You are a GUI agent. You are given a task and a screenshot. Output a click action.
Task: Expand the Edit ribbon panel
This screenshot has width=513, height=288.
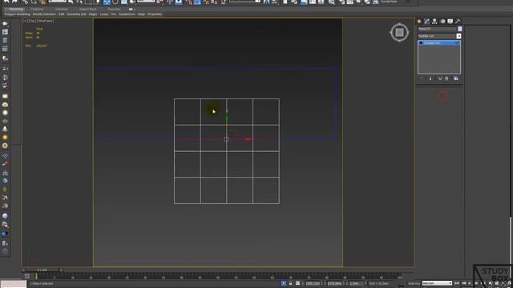tap(61, 14)
